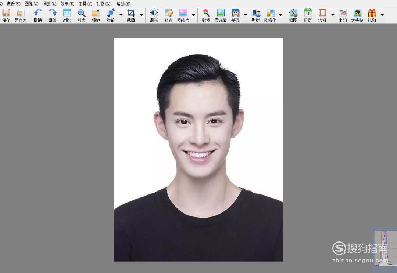Click the portrait photo on canvas
The height and width of the screenshot is (273, 397).
pyautogui.click(x=198, y=150)
